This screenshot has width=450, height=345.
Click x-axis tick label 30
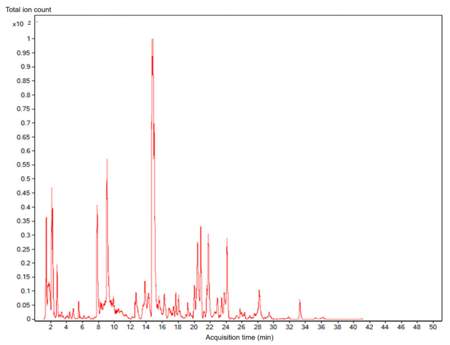274,327
